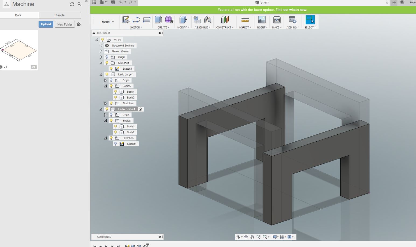Image resolution: width=416 pixels, height=247 pixels.
Task: Choose the Press Pull modify tool
Action: pyautogui.click(x=183, y=20)
